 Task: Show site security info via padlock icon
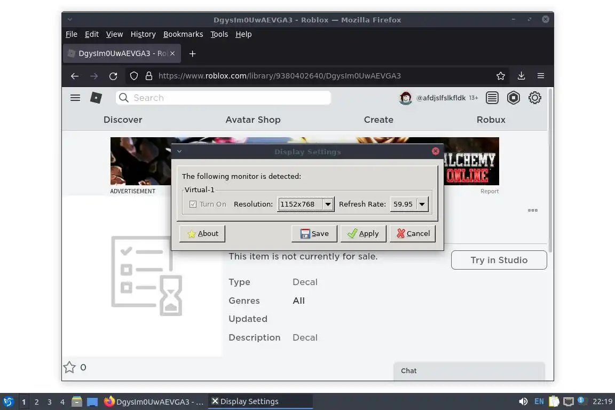148,76
